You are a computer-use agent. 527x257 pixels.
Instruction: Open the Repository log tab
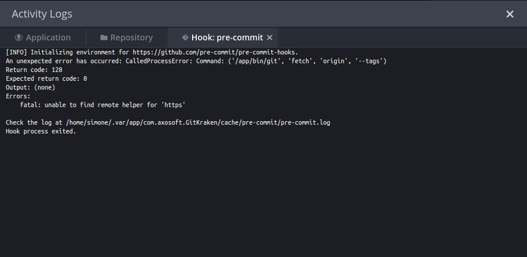click(x=126, y=37)
